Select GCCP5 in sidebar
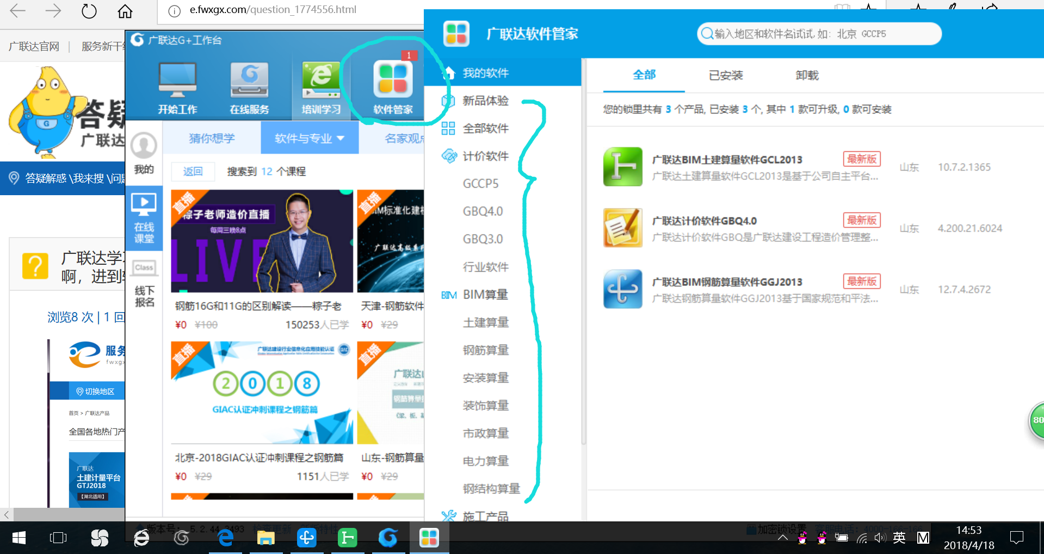 (480, 184)
